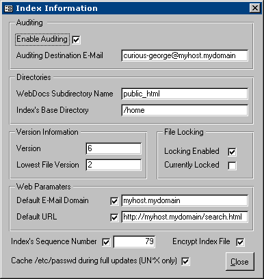This screenshot has height=279, width=264.
Task: Click the 'File Locking' group title
Action: [x=184, y=132]
